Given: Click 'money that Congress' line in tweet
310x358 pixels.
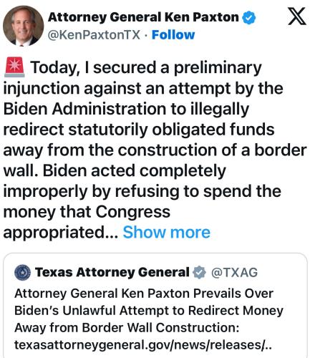Looking at the screenshot, I should click(87, 212).
